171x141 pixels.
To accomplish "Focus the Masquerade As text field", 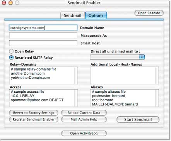I will tap(43, 36).
